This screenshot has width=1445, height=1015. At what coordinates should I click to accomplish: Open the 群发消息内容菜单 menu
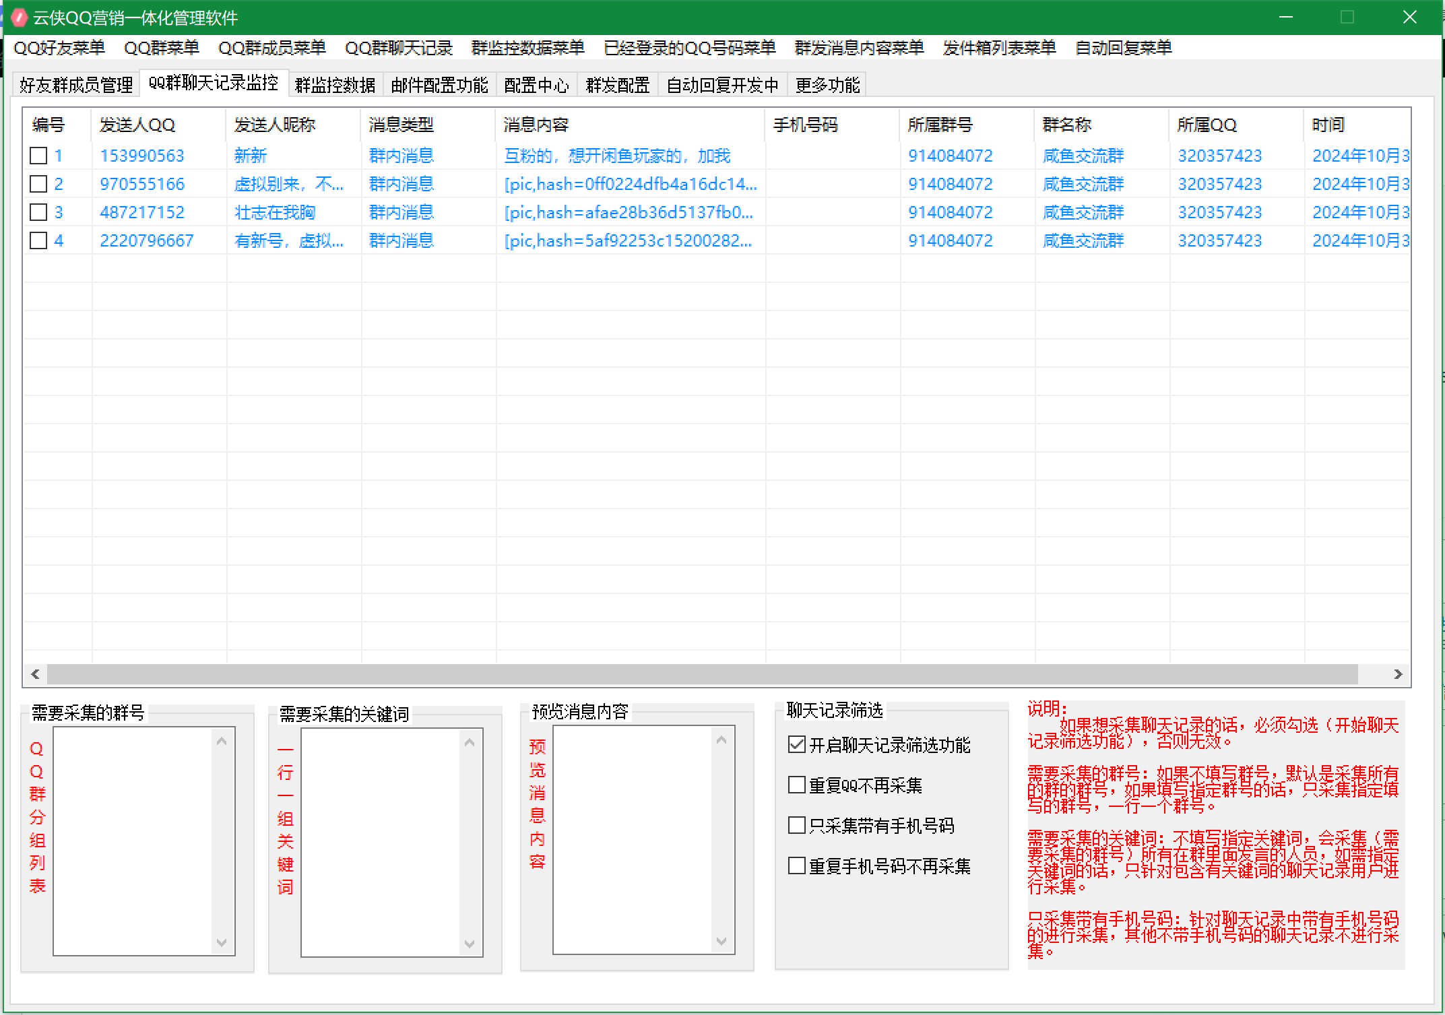(x=860, y=48)
